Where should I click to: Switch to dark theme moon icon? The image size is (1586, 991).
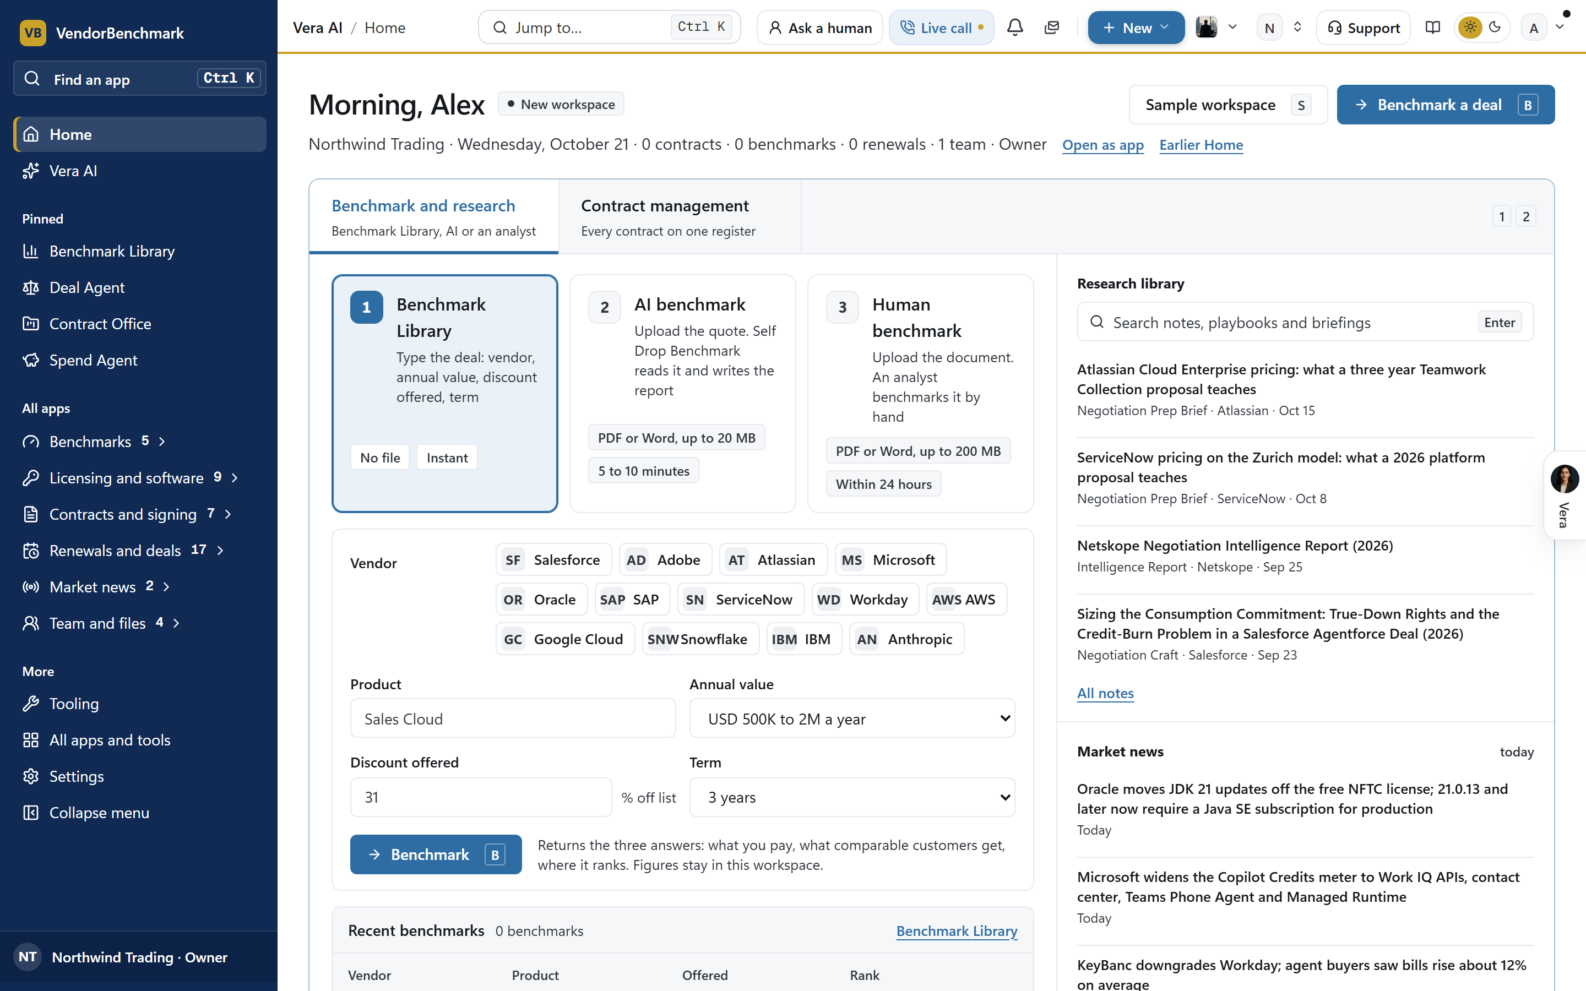tap(1495, 28)
